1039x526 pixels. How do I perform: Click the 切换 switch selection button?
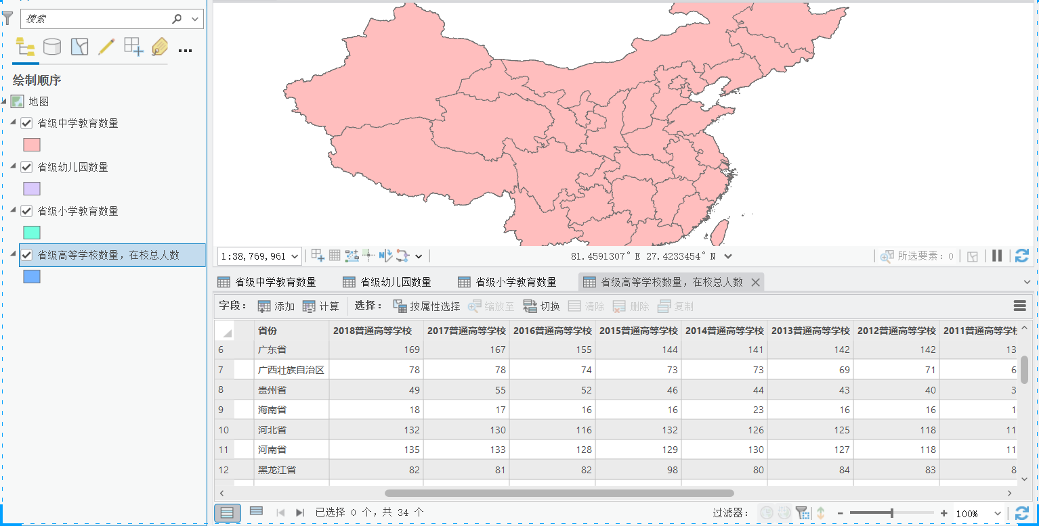541,306
